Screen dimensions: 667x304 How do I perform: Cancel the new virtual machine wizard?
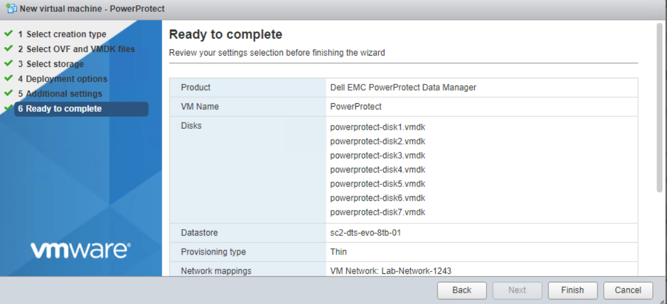[x=628, y=290]
